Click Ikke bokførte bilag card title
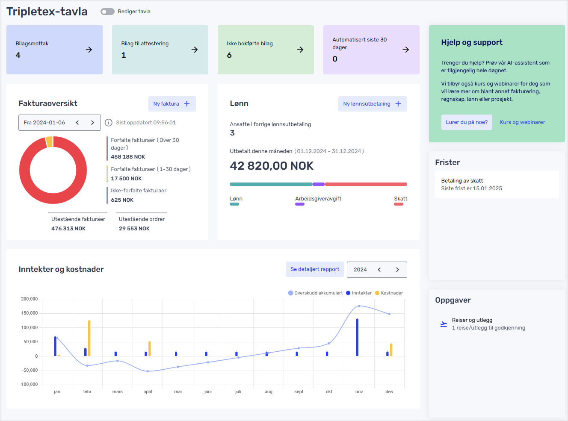 click(250, 44)
